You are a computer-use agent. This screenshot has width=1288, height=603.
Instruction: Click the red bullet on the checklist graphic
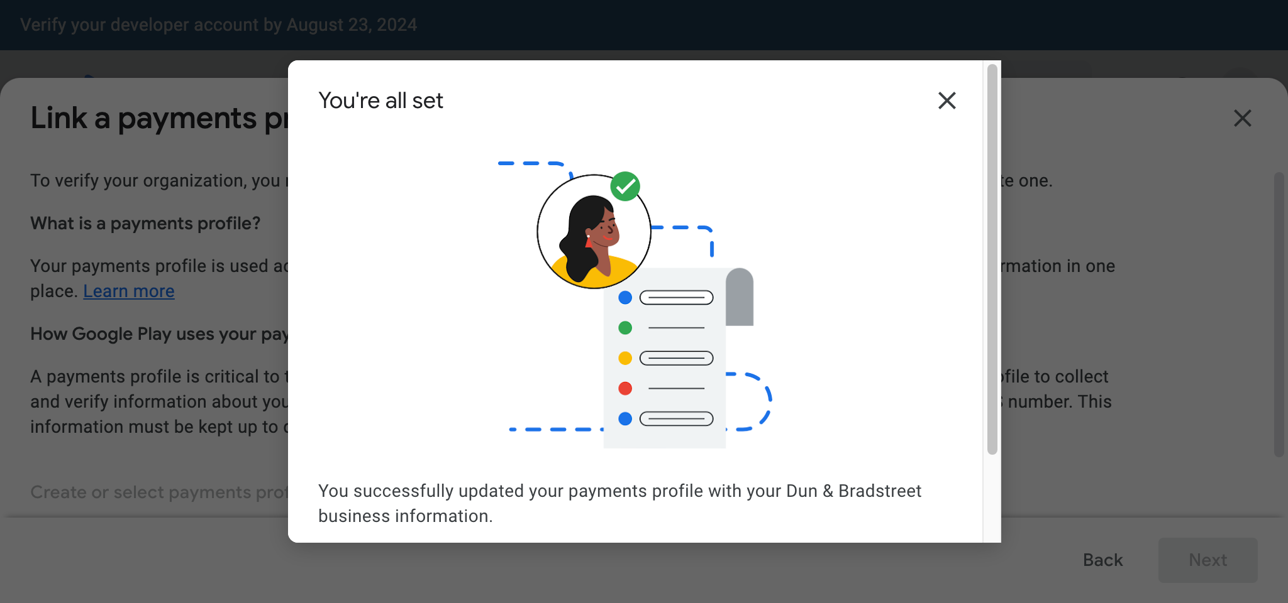coord(625,388)
